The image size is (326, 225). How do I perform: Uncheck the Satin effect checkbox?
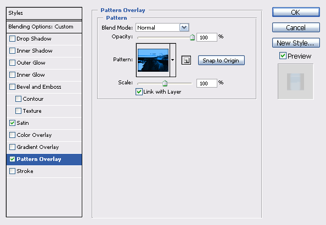coord(12,123)
